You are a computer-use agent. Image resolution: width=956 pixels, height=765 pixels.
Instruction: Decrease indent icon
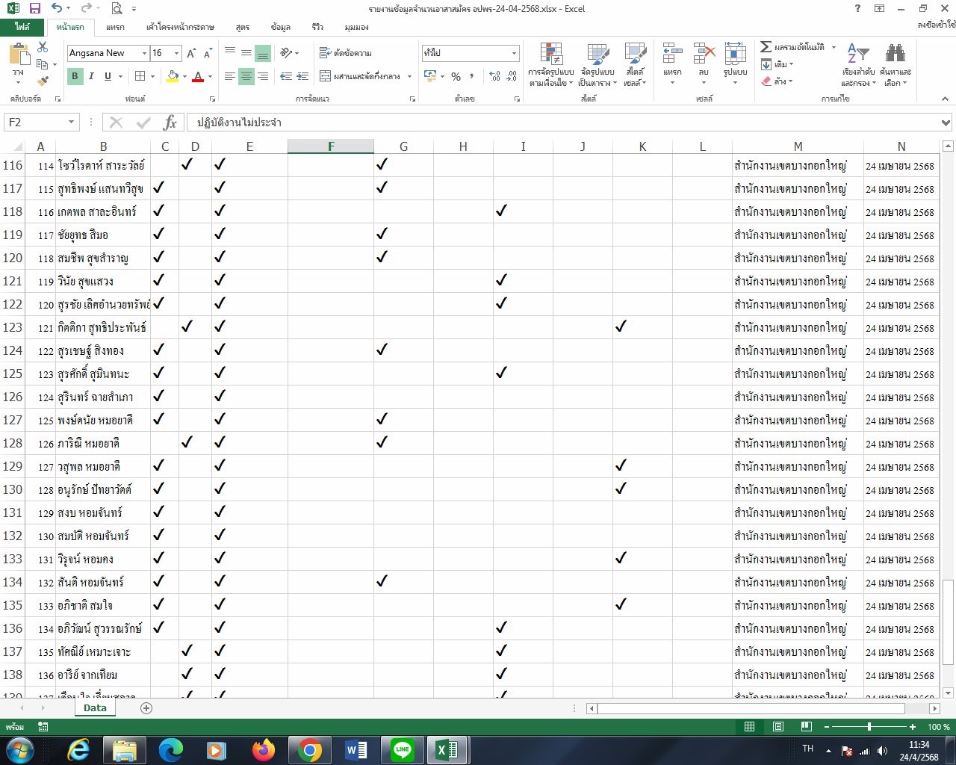click(x=286, y=76)
